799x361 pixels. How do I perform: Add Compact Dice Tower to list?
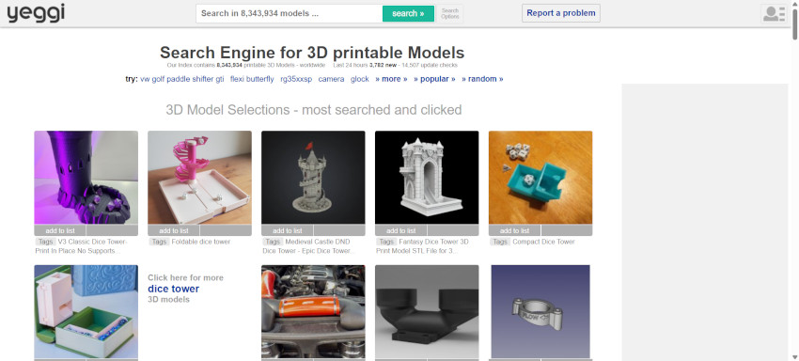coord(515,230)
